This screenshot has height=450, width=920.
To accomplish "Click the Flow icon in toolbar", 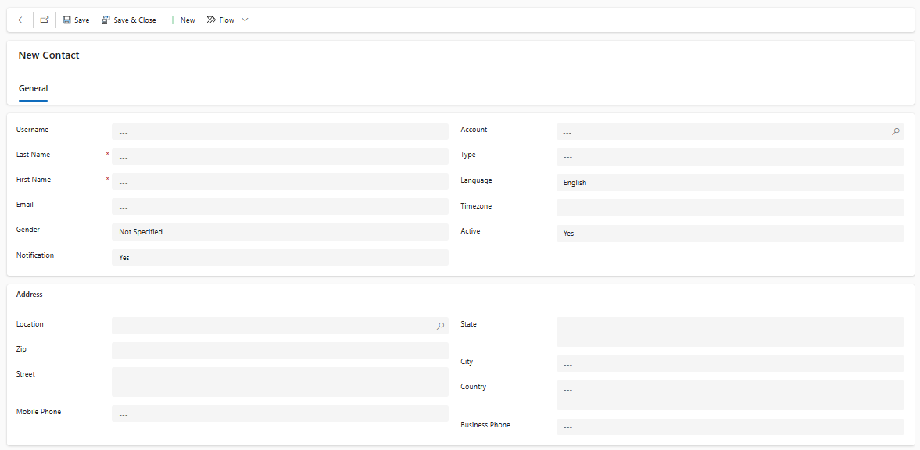I will coord(212,20).
